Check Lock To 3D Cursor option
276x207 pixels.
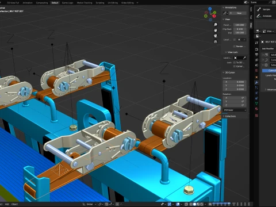point(235,63)
